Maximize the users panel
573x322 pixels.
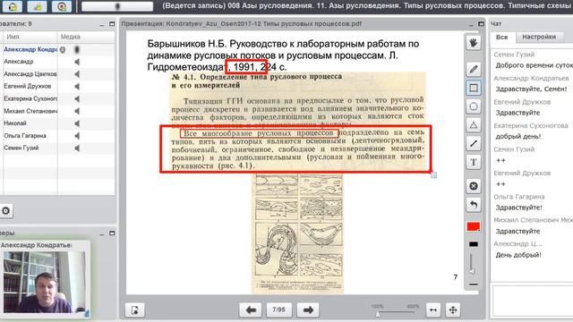[x=112, y=24]
